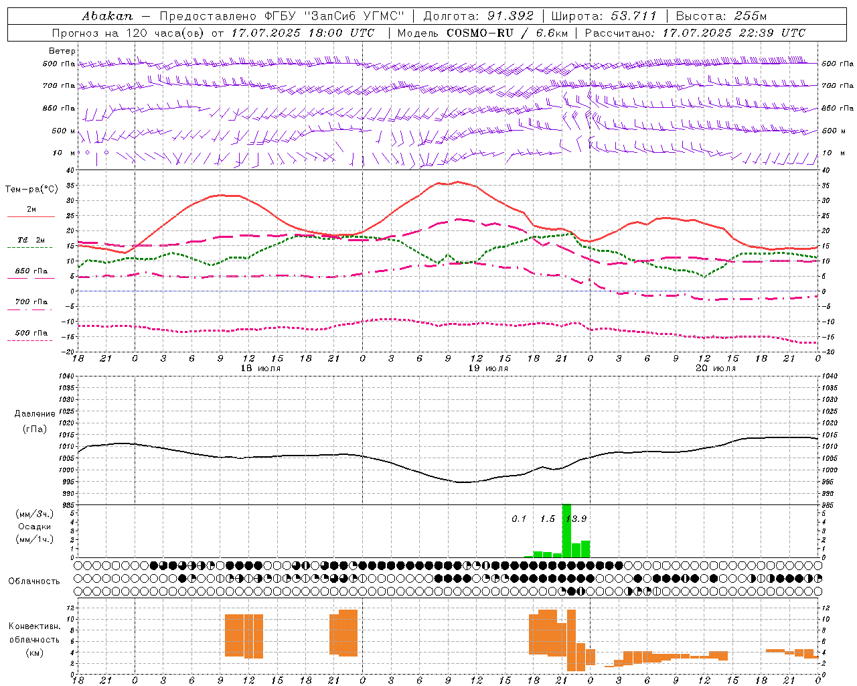Click the 'Конвективн.' convective cloud label
Screen dimensions: 857x686
tap(34, 627)
